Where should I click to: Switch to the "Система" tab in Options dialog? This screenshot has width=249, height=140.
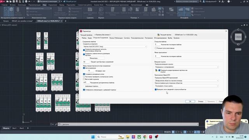tap(127, 38)
